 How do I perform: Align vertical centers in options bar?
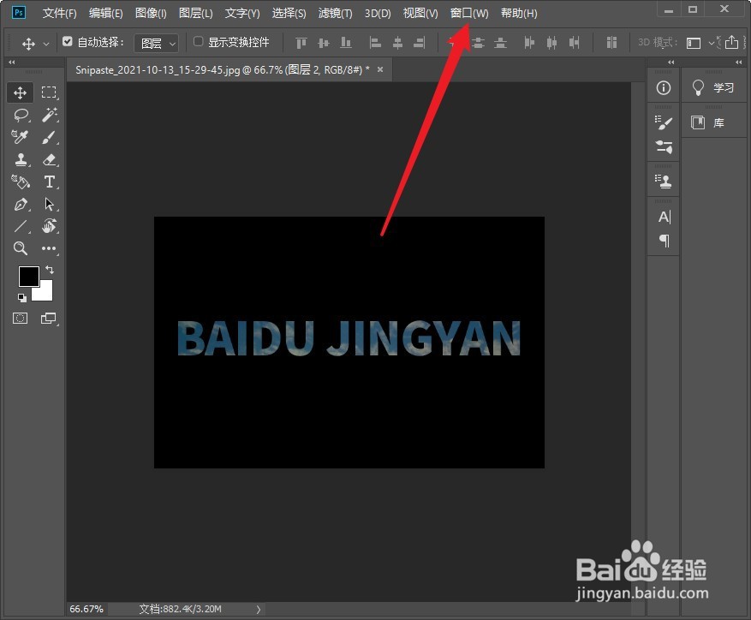tap(324, 43)
